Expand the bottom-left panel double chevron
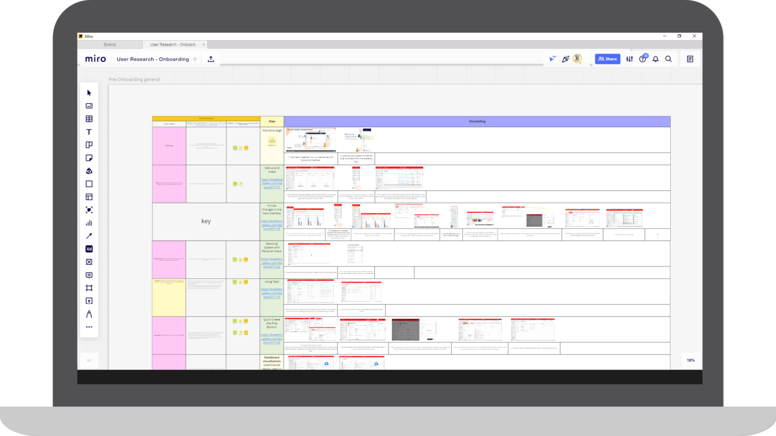This screenshot has width=776, height=436. coord(89,361)
